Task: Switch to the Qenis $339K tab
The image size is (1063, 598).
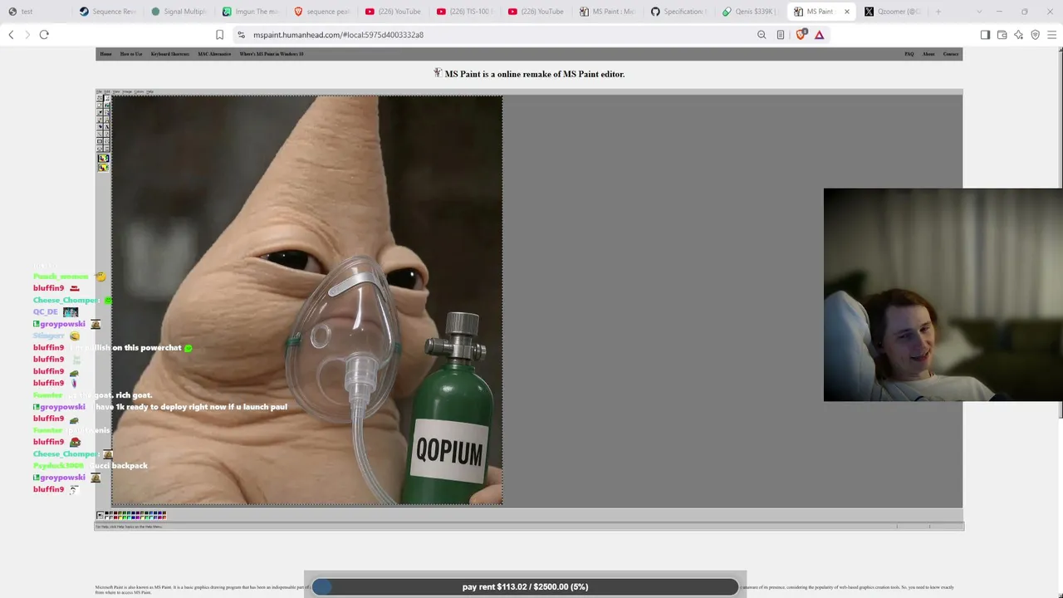Action: point(750,12)
